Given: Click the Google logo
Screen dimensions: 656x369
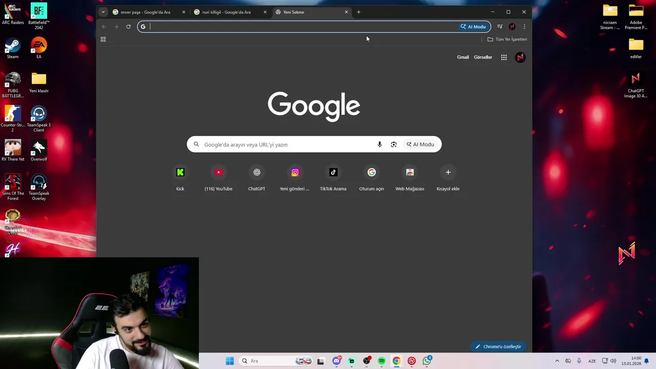Looking at the screenshot, I should click(314, 106).
